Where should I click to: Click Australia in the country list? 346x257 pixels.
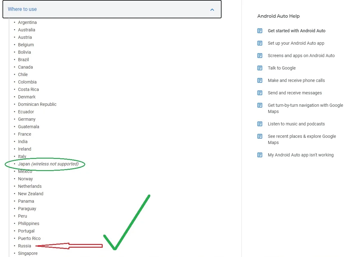26,30
